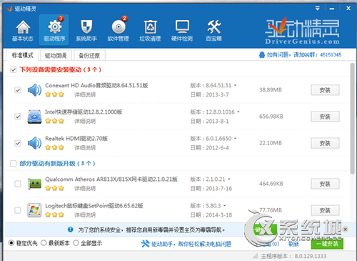The height and width of the screenshot is (261, 357).
Task: Click the 刷新 refresh link
Action: click(x=293, y=244)
